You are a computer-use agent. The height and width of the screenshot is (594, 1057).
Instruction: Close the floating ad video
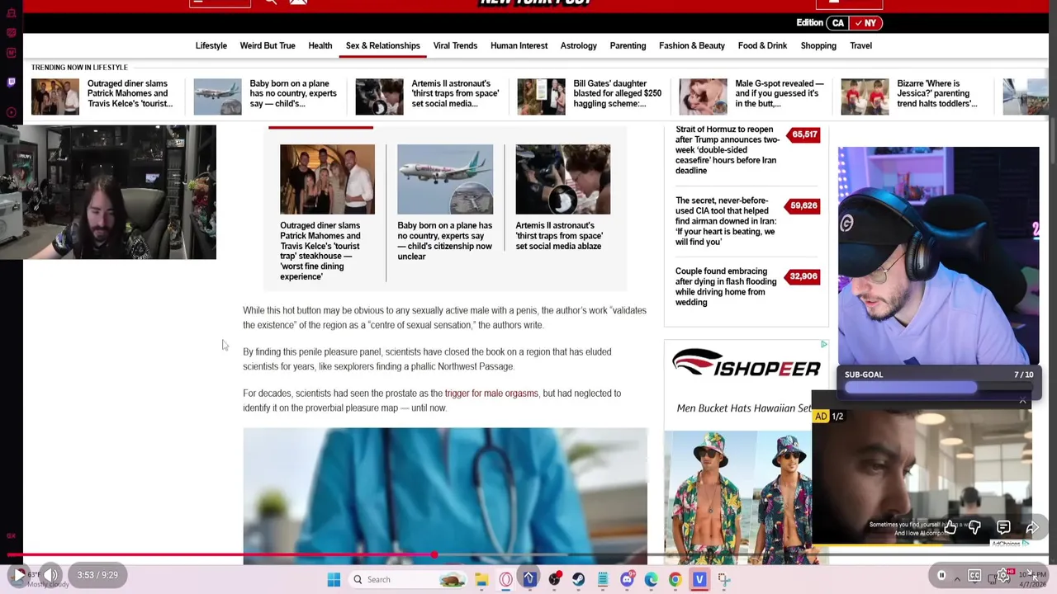tap(1022, 401)
